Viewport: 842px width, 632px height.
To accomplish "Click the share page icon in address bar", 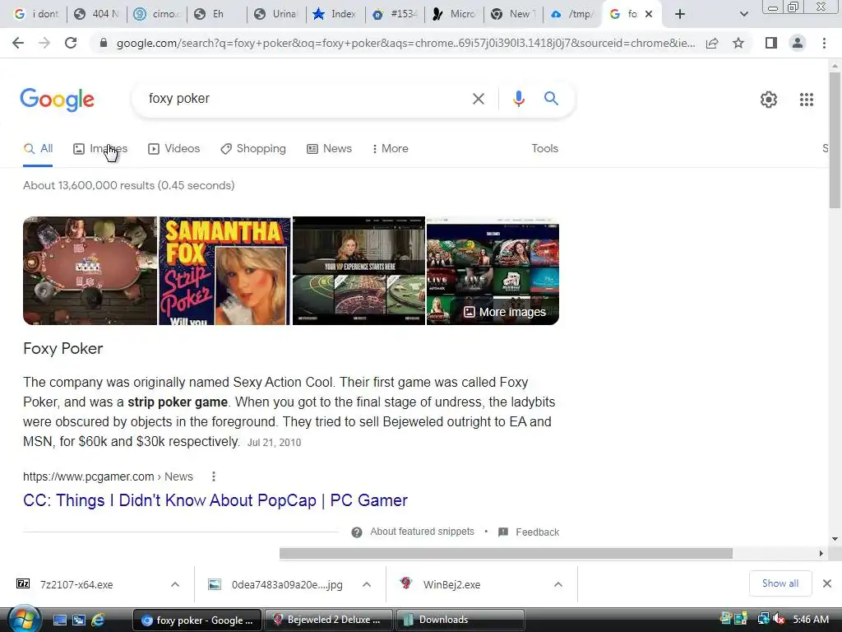I will (712, 43).
